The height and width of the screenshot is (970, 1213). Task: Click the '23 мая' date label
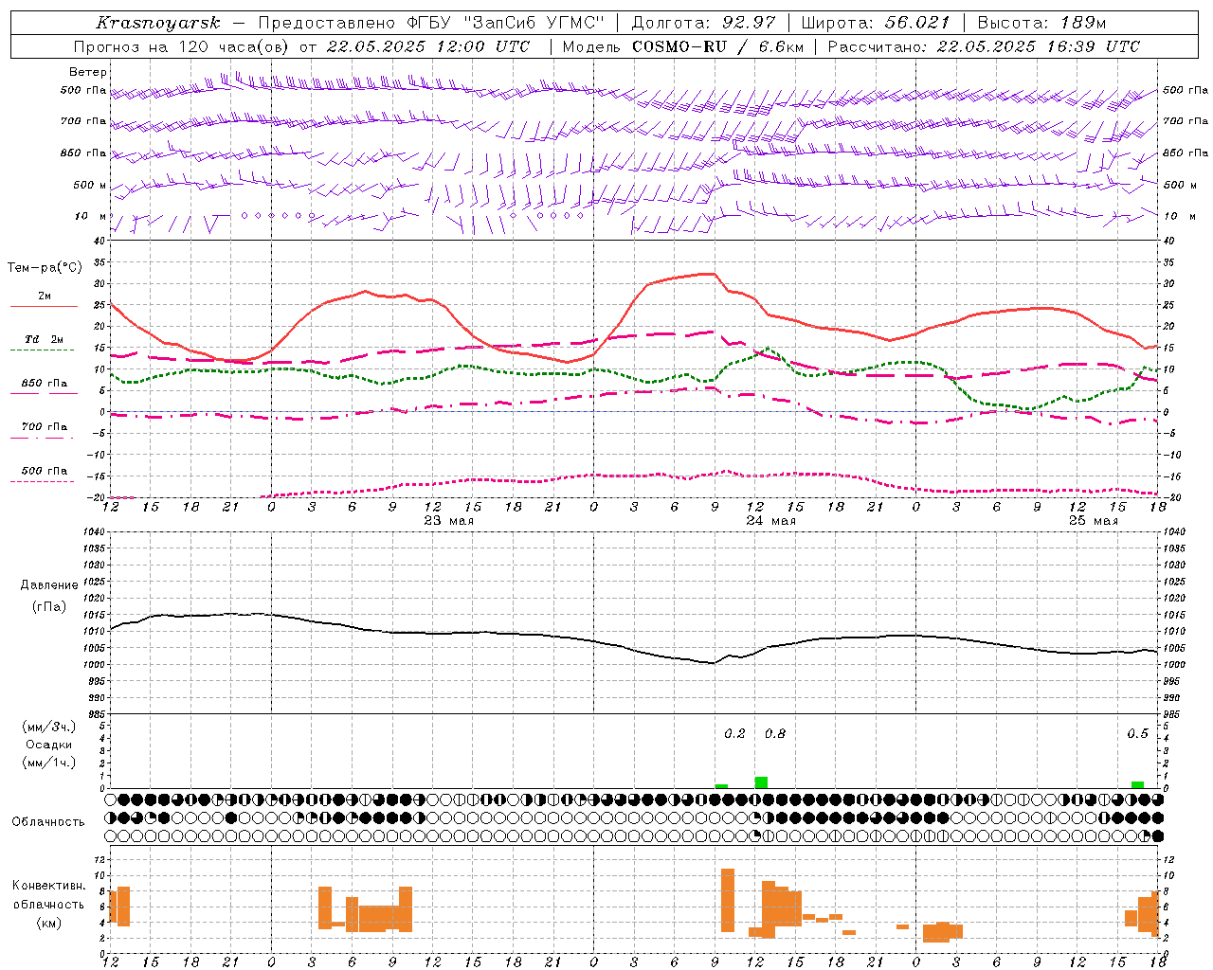pos(448,521)
